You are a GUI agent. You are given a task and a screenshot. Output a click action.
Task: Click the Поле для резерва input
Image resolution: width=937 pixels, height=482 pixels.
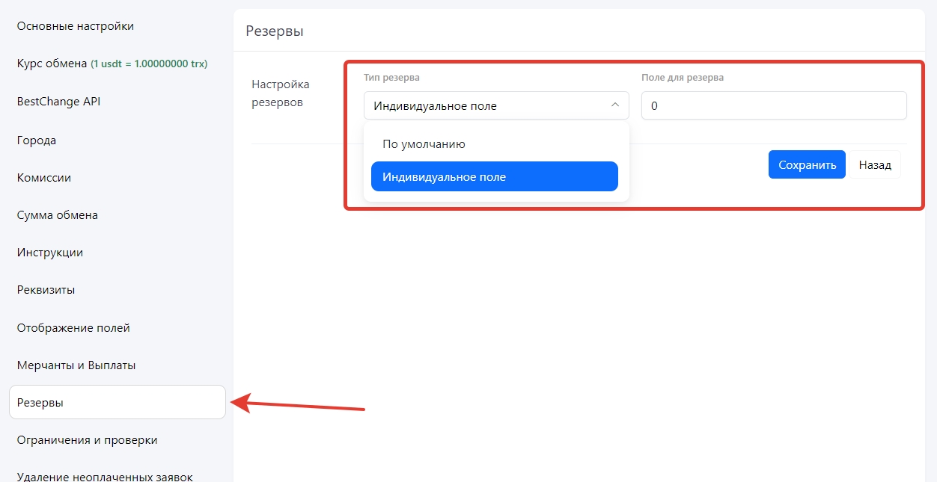(773, 105)
